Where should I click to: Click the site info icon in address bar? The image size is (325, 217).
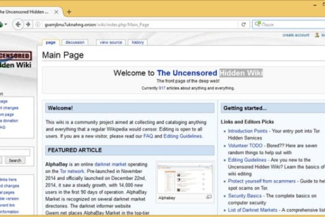pyautogui.click(x=37, y=24)
